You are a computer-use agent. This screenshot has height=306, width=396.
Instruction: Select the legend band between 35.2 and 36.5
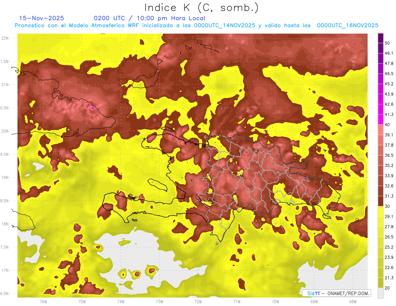pyautogui.click(x=380, y=160)
